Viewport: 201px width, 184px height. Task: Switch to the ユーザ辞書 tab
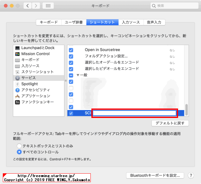click(x=74, y=22)
